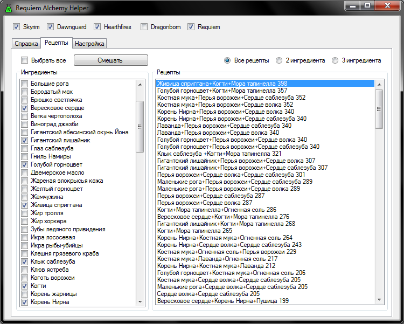This screenshot has height=324, width=404.
Task: Uncheck the Requiem checkbox
Action: [191, 26]
